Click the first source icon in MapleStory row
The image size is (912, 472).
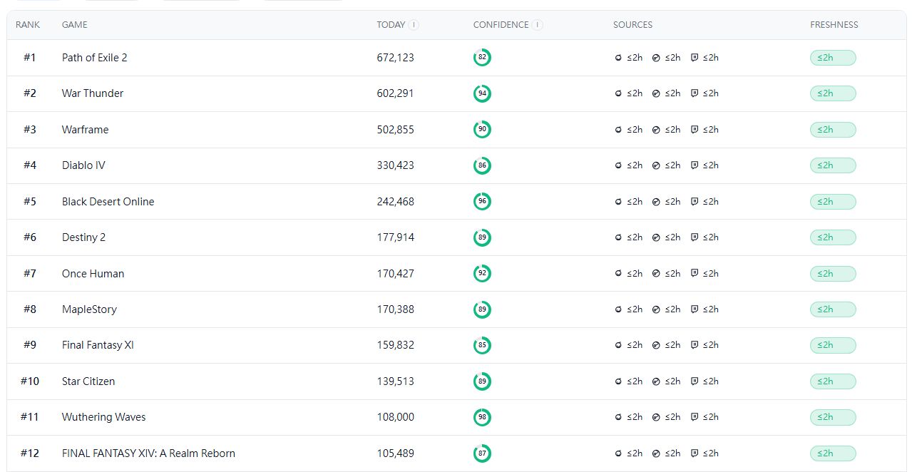[618, 309]
